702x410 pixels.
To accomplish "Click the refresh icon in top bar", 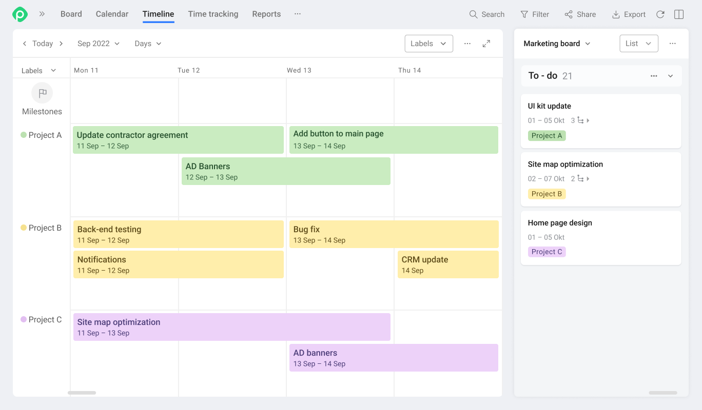I will (660, 14).
